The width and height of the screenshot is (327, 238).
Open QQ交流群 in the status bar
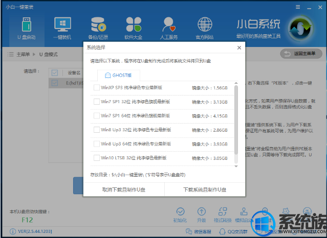233,231
